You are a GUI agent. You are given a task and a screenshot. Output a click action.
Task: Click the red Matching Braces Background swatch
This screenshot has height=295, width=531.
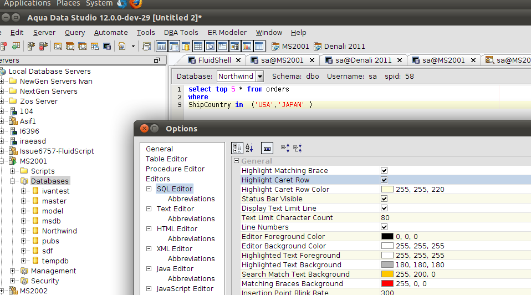point(387,283)
